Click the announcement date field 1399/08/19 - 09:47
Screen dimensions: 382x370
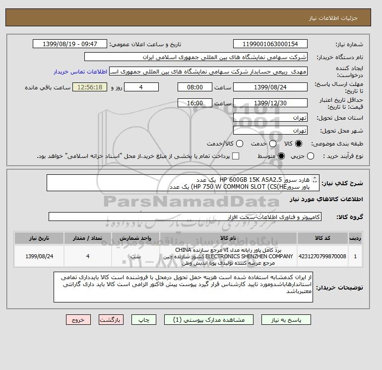coord(70,44)
